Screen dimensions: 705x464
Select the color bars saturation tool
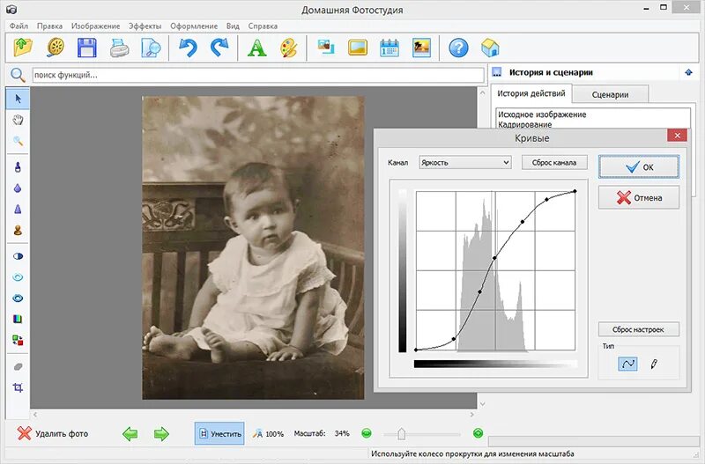point(18,320)
